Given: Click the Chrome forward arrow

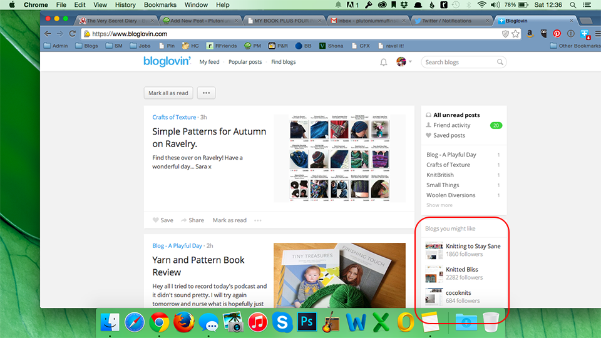Looking at the screenshot, I should (60, 34).
